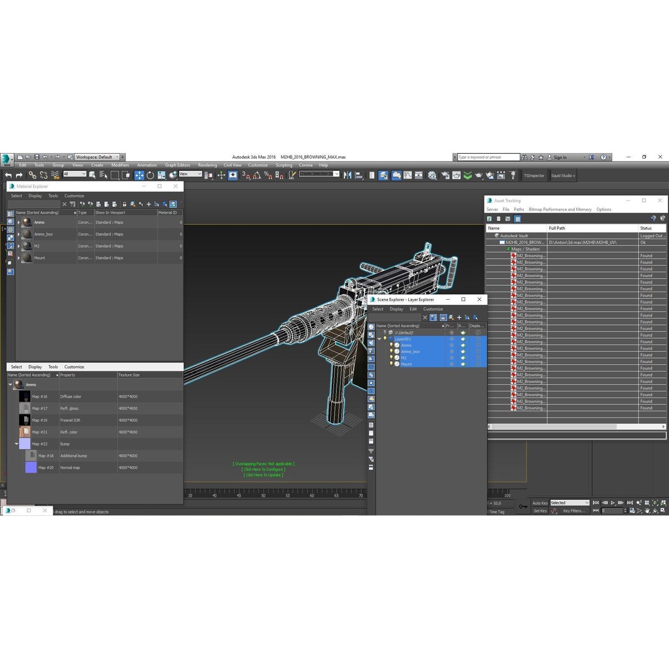Viewport: 669px width, 669px height.
Task: Click the Undo arrow in main toolbar
Action: pos(8,175)
